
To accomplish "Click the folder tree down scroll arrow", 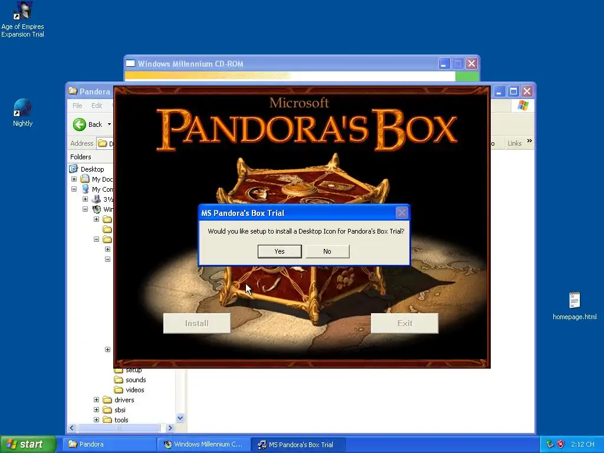I will click(180, 418).
